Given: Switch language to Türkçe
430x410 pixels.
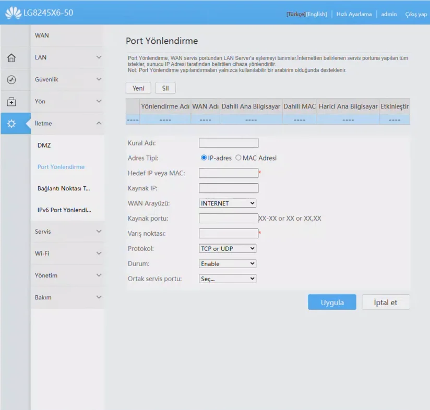Looking at the screenshot, I should coord(296,14).
